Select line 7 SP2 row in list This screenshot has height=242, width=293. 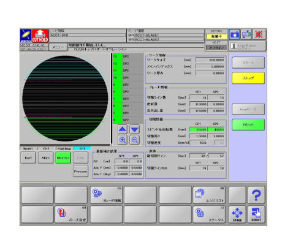point(128,99)
